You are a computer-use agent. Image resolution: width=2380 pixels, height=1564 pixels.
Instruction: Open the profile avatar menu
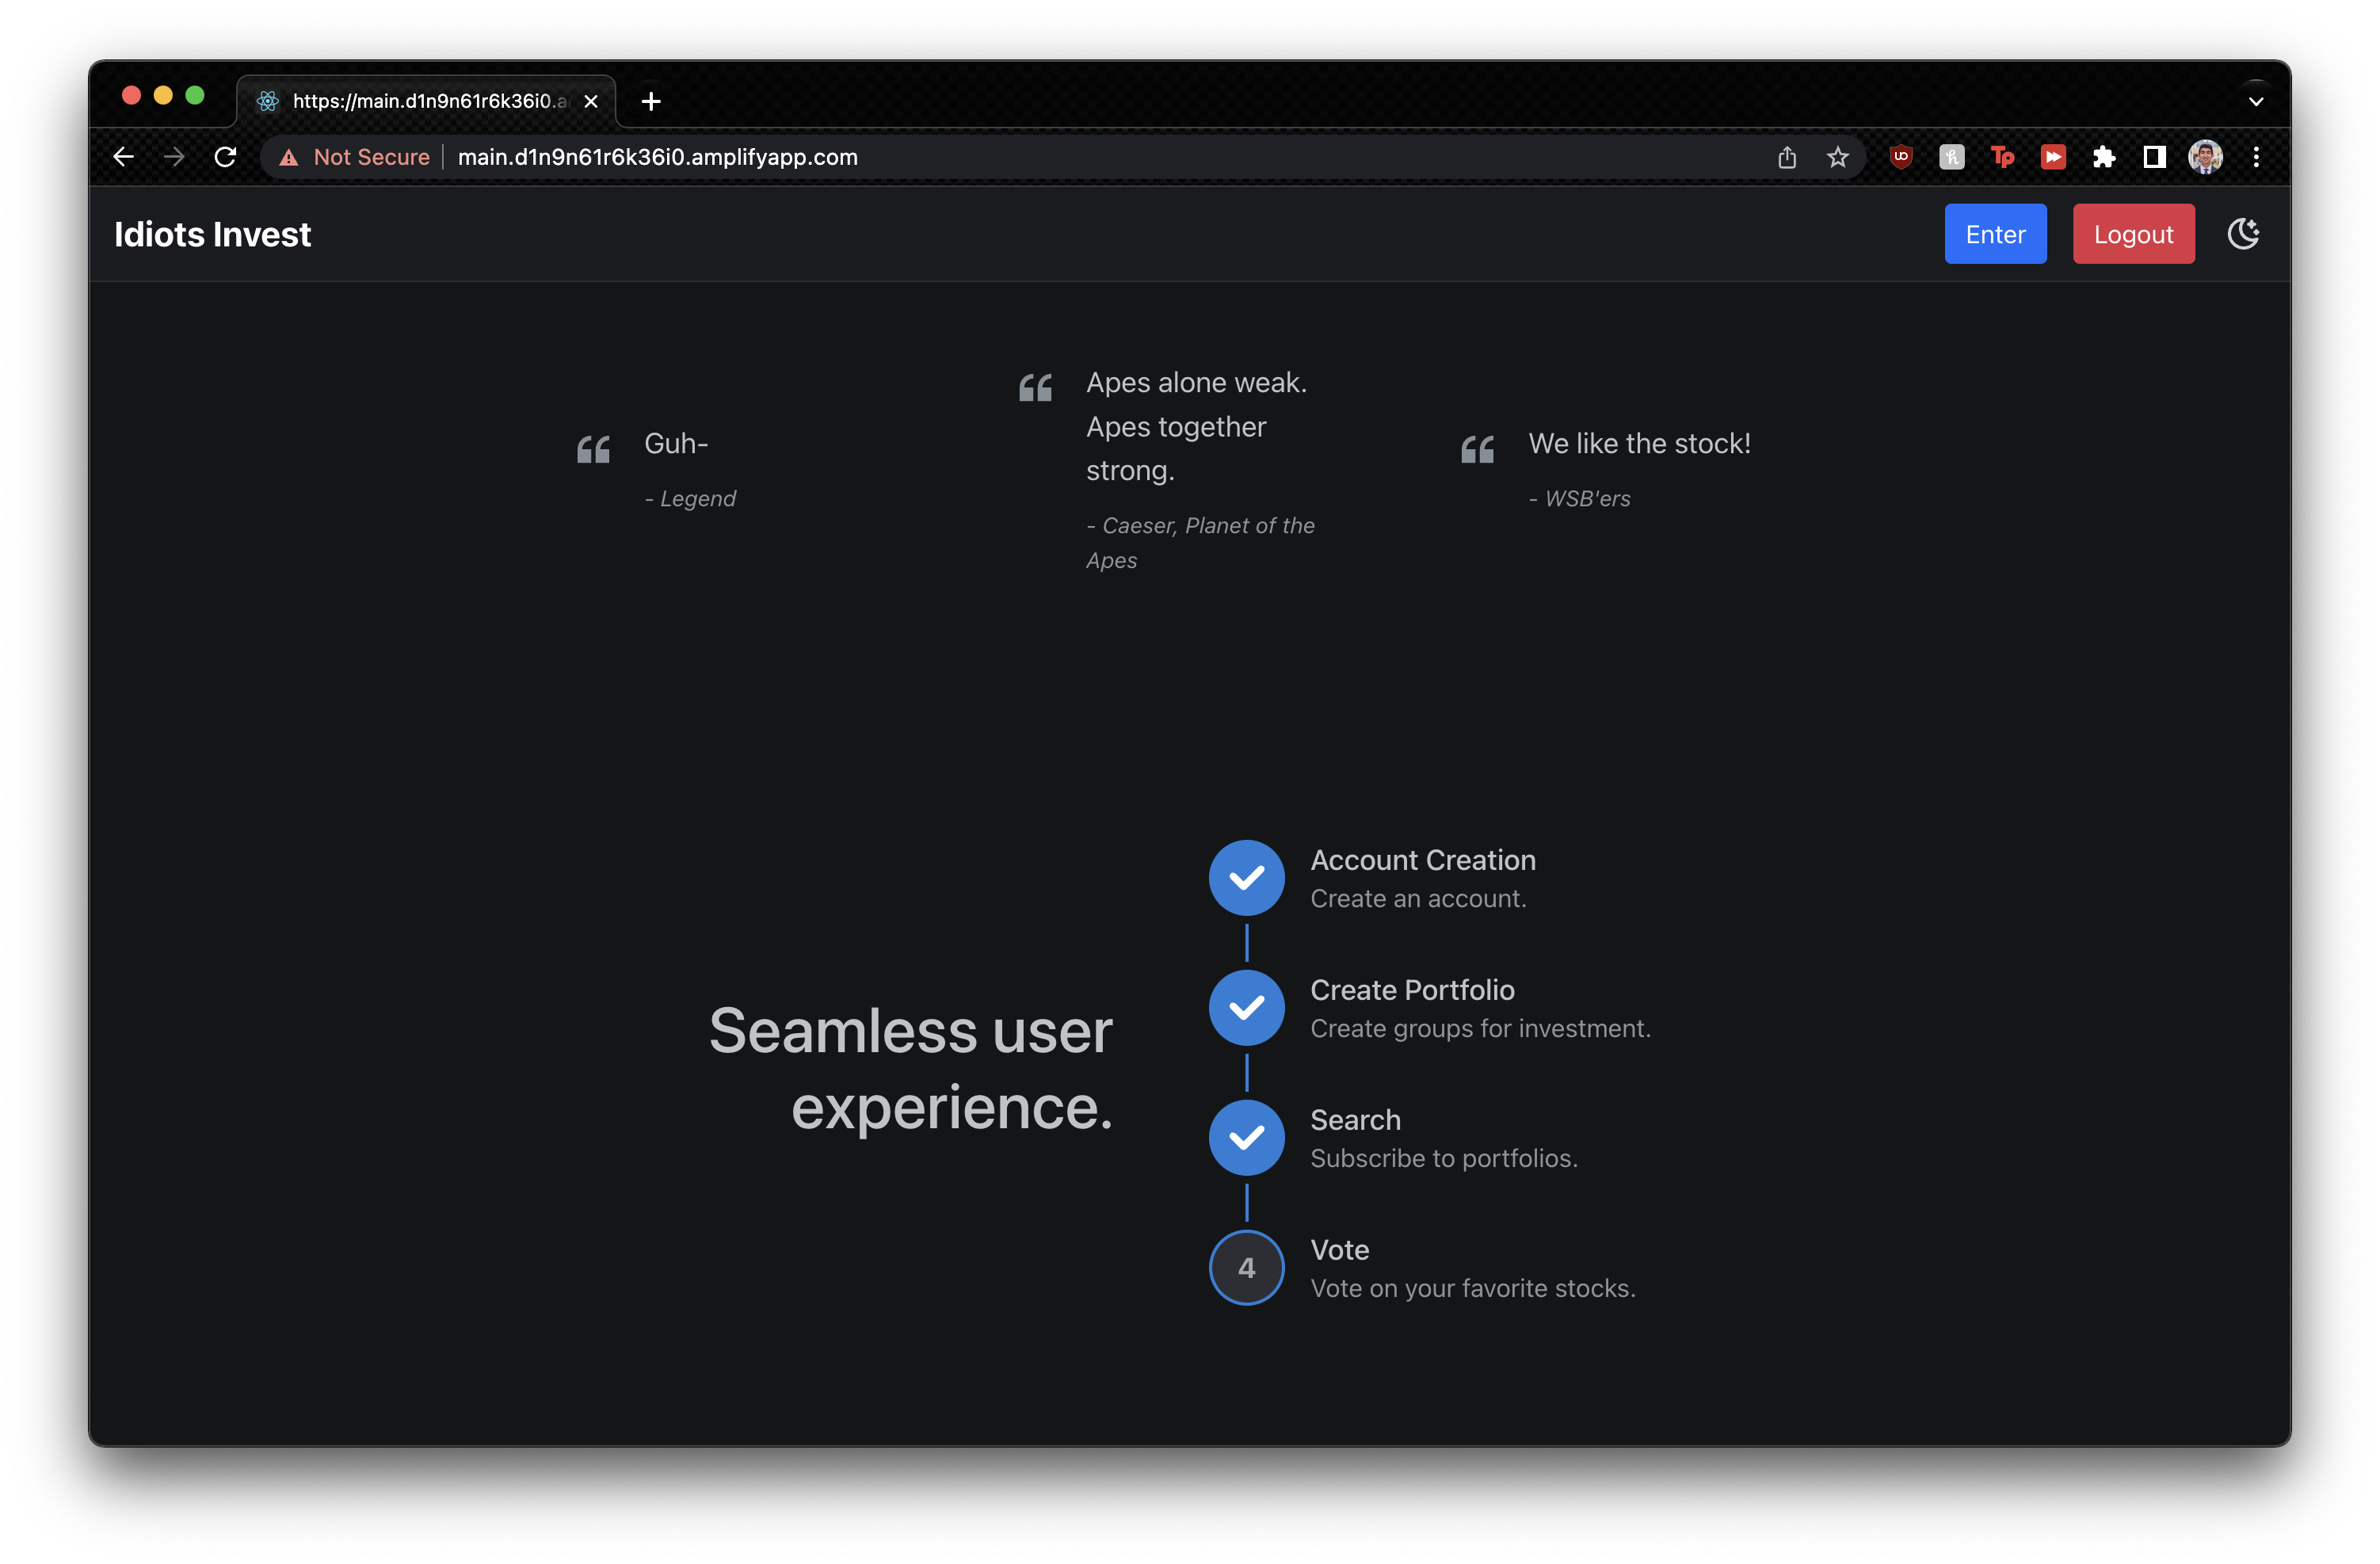point(2205,157)
